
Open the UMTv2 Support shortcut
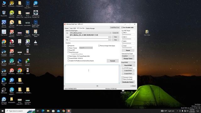[x=12, y=91]
